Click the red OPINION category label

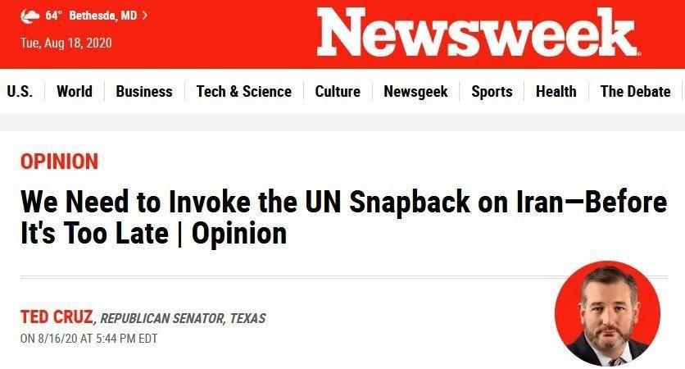pos(59,162)
